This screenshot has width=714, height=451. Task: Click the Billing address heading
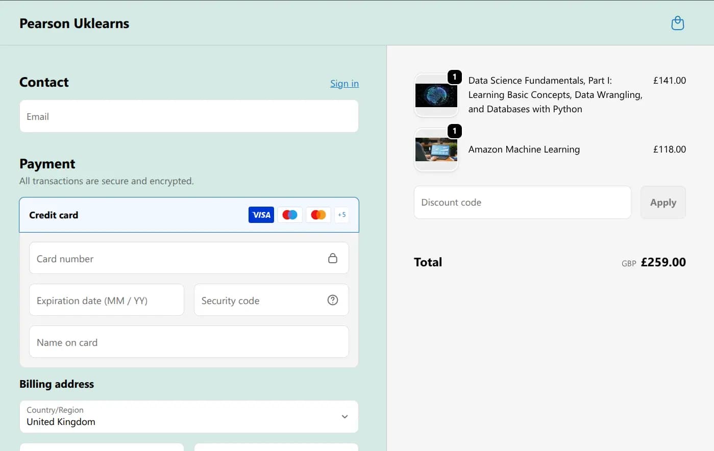tap(57, 384)
